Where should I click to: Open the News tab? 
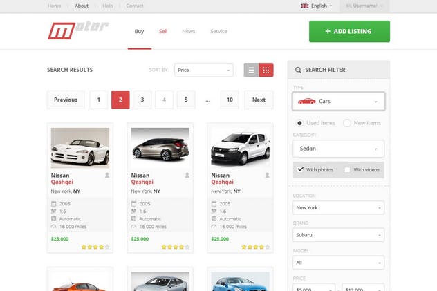tap(188, 31)
